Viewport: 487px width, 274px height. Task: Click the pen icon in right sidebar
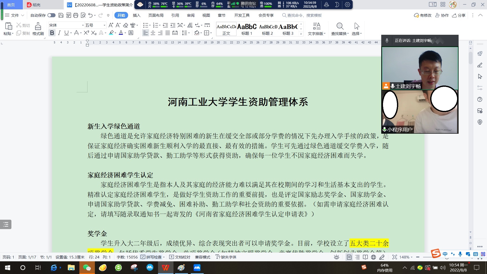(480, 65)
